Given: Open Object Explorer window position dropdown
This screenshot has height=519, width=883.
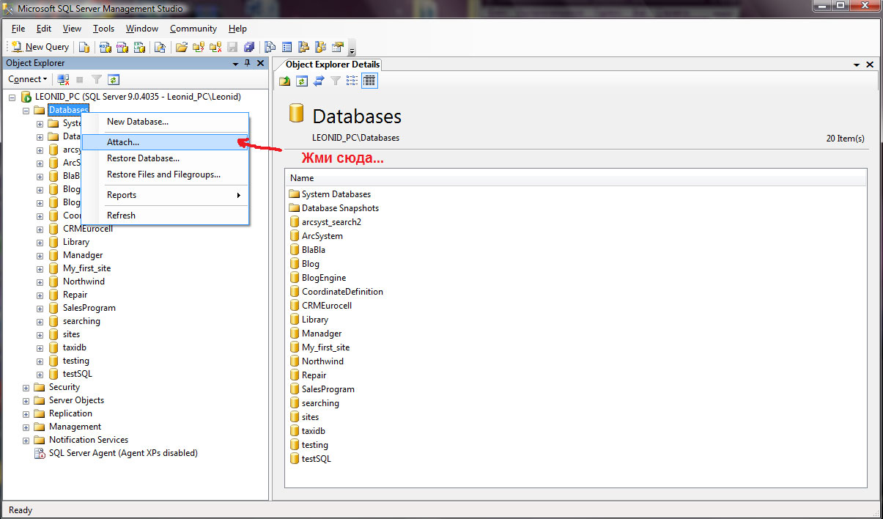Looking at the screenshot, I should (235, 65).
